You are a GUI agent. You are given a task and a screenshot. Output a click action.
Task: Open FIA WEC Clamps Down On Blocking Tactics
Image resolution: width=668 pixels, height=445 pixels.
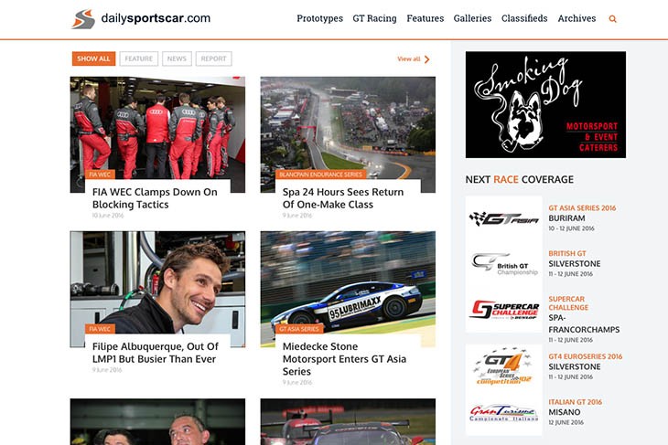coord(155,198)
